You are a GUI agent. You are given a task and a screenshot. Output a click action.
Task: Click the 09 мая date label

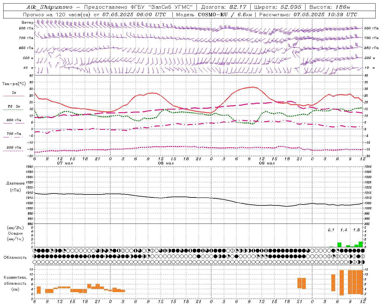pyautogui.click(x=267, y=163)
